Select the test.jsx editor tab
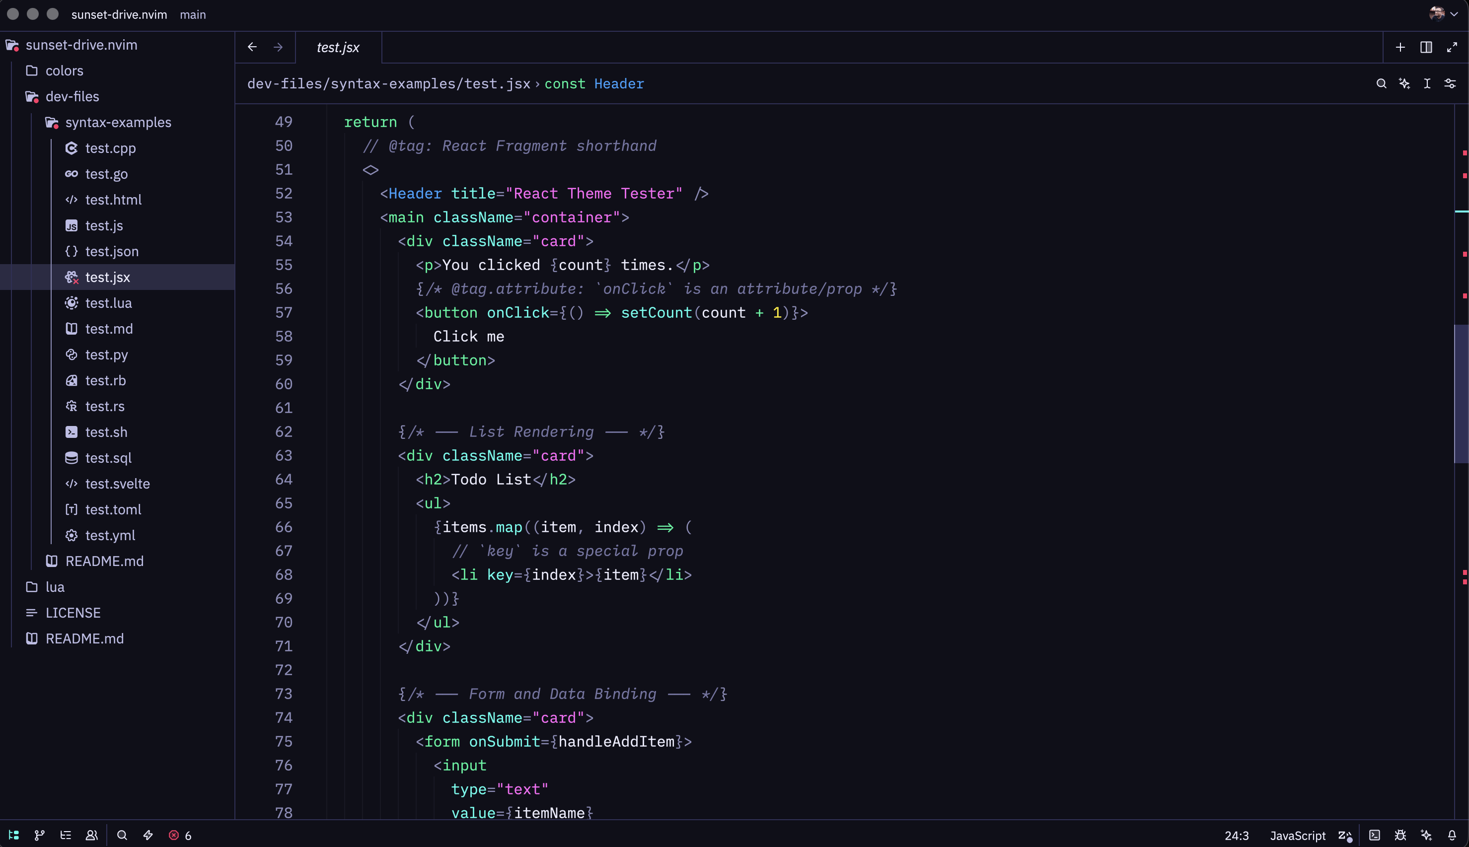The image size is (1469, 847). (x=338, y=47)
